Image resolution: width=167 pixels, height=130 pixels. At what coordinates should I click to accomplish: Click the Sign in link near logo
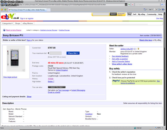23,19
